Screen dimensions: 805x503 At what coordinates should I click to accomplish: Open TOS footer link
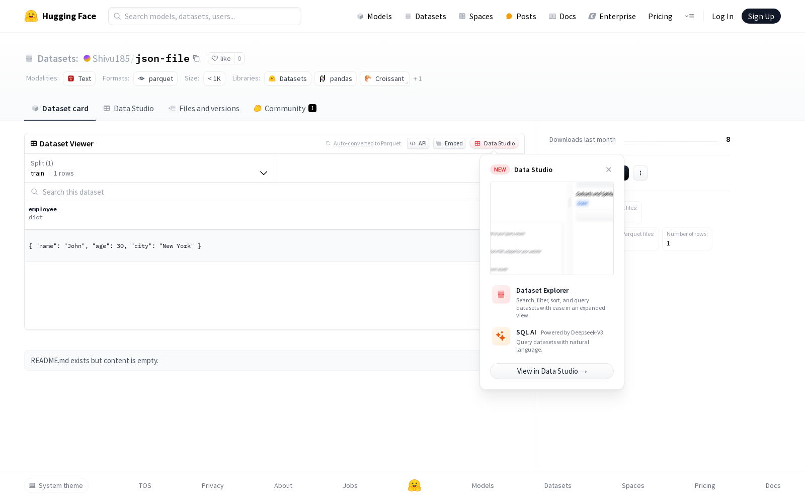point(145,485)
